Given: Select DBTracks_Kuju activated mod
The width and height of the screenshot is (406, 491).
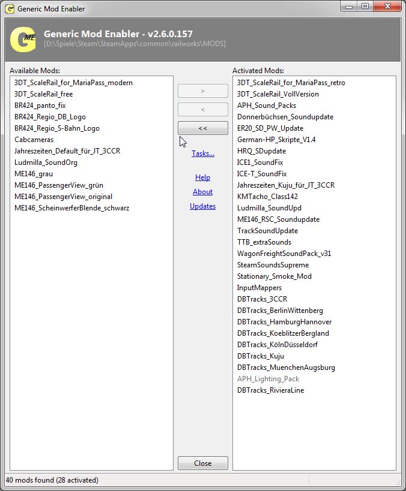Looking at the screenshot, I should pyautogui.click(x=261, y=356).
